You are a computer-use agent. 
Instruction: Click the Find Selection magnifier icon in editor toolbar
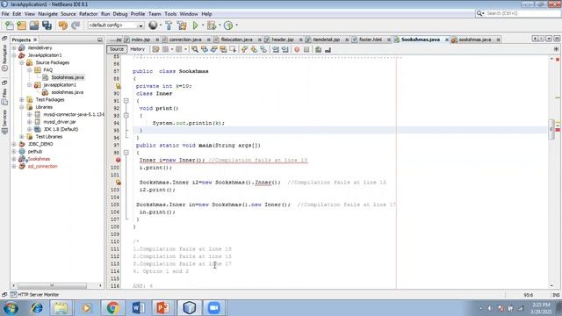(x=195, y=49)
